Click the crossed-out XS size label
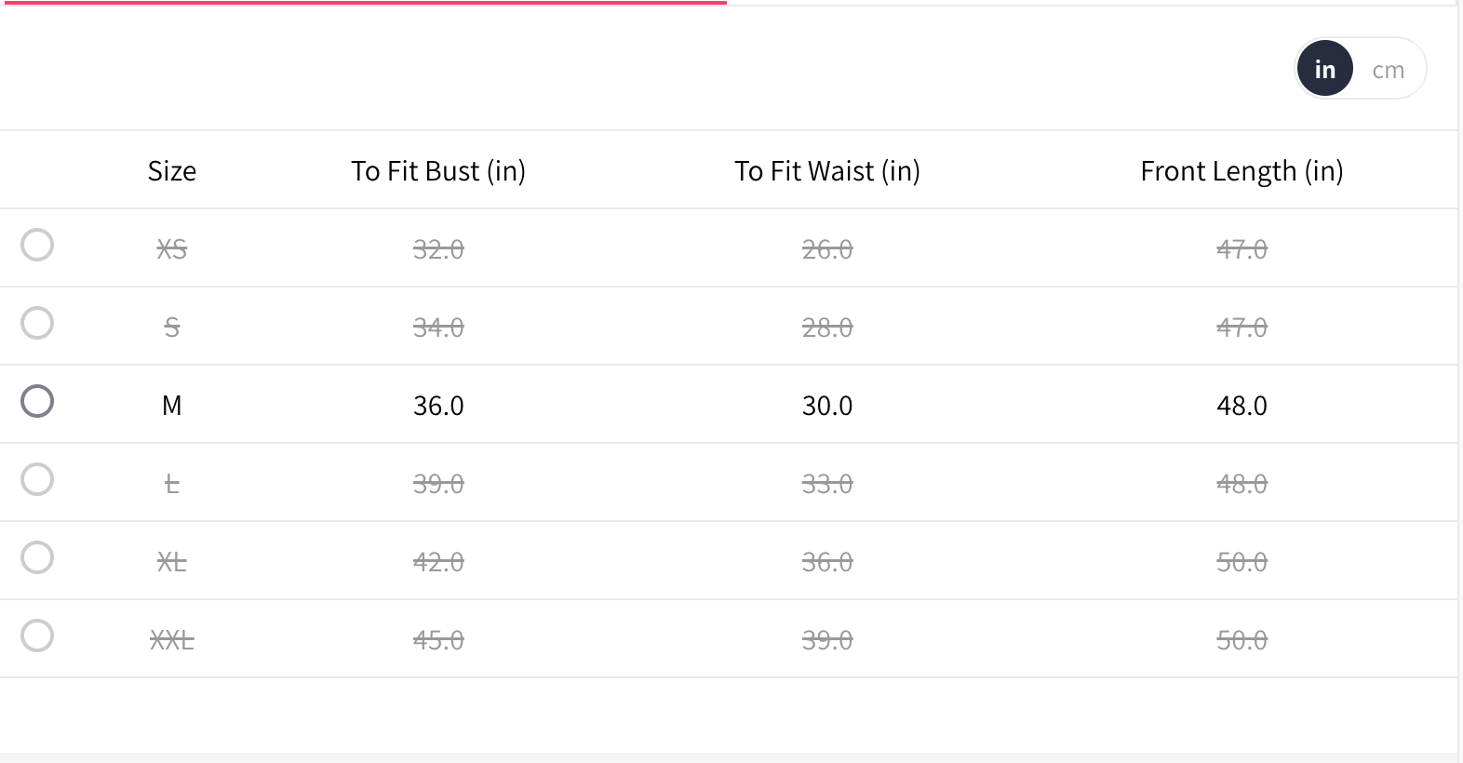The image size is (1463, 763). (172, 249)
